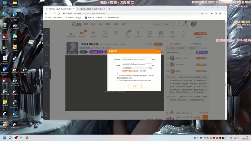251x141 pixels.
Task: Open the Chrome three-dot menu
Action: coord(224,13)
